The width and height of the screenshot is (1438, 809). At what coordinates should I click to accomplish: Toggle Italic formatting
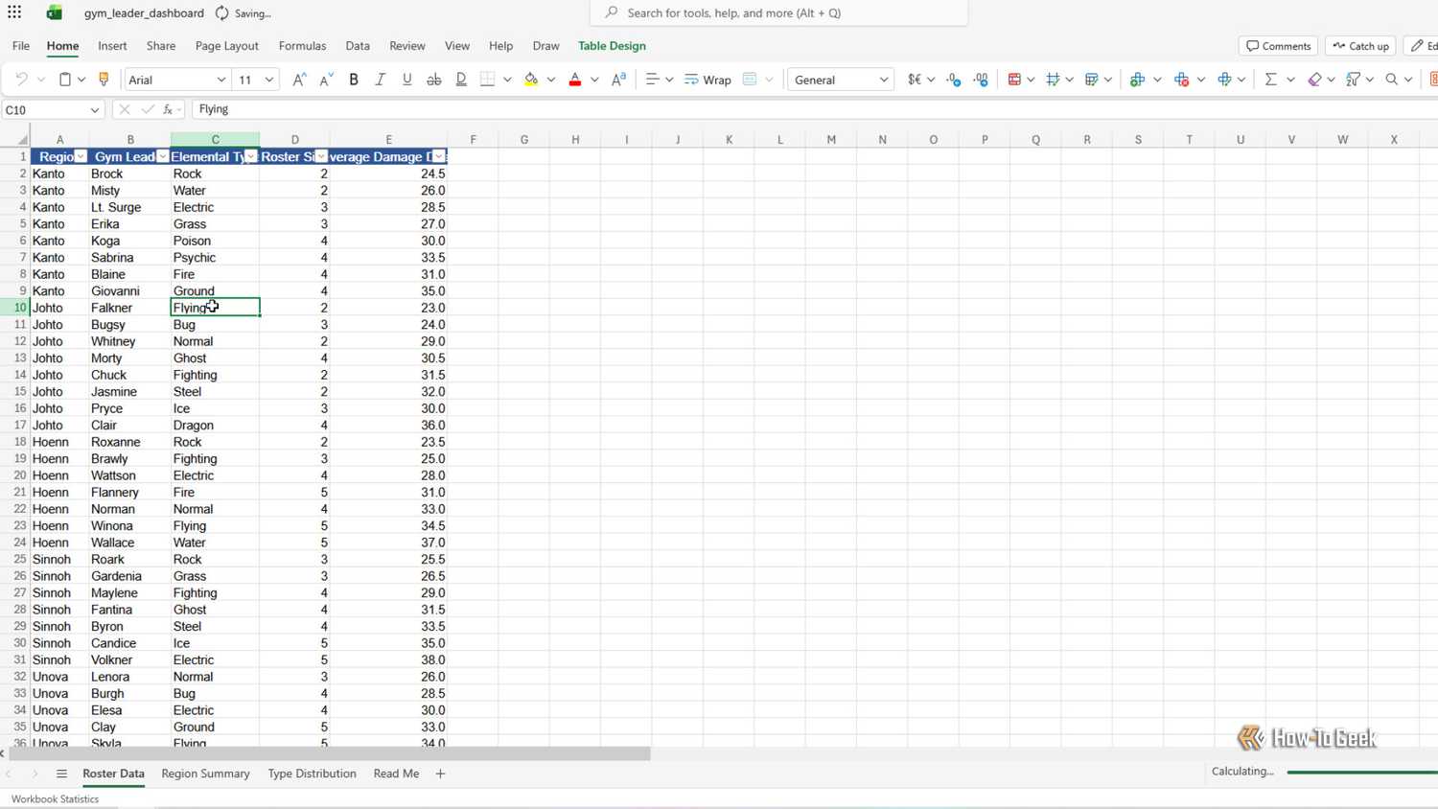pyautogui.click(x=381, y=80)
